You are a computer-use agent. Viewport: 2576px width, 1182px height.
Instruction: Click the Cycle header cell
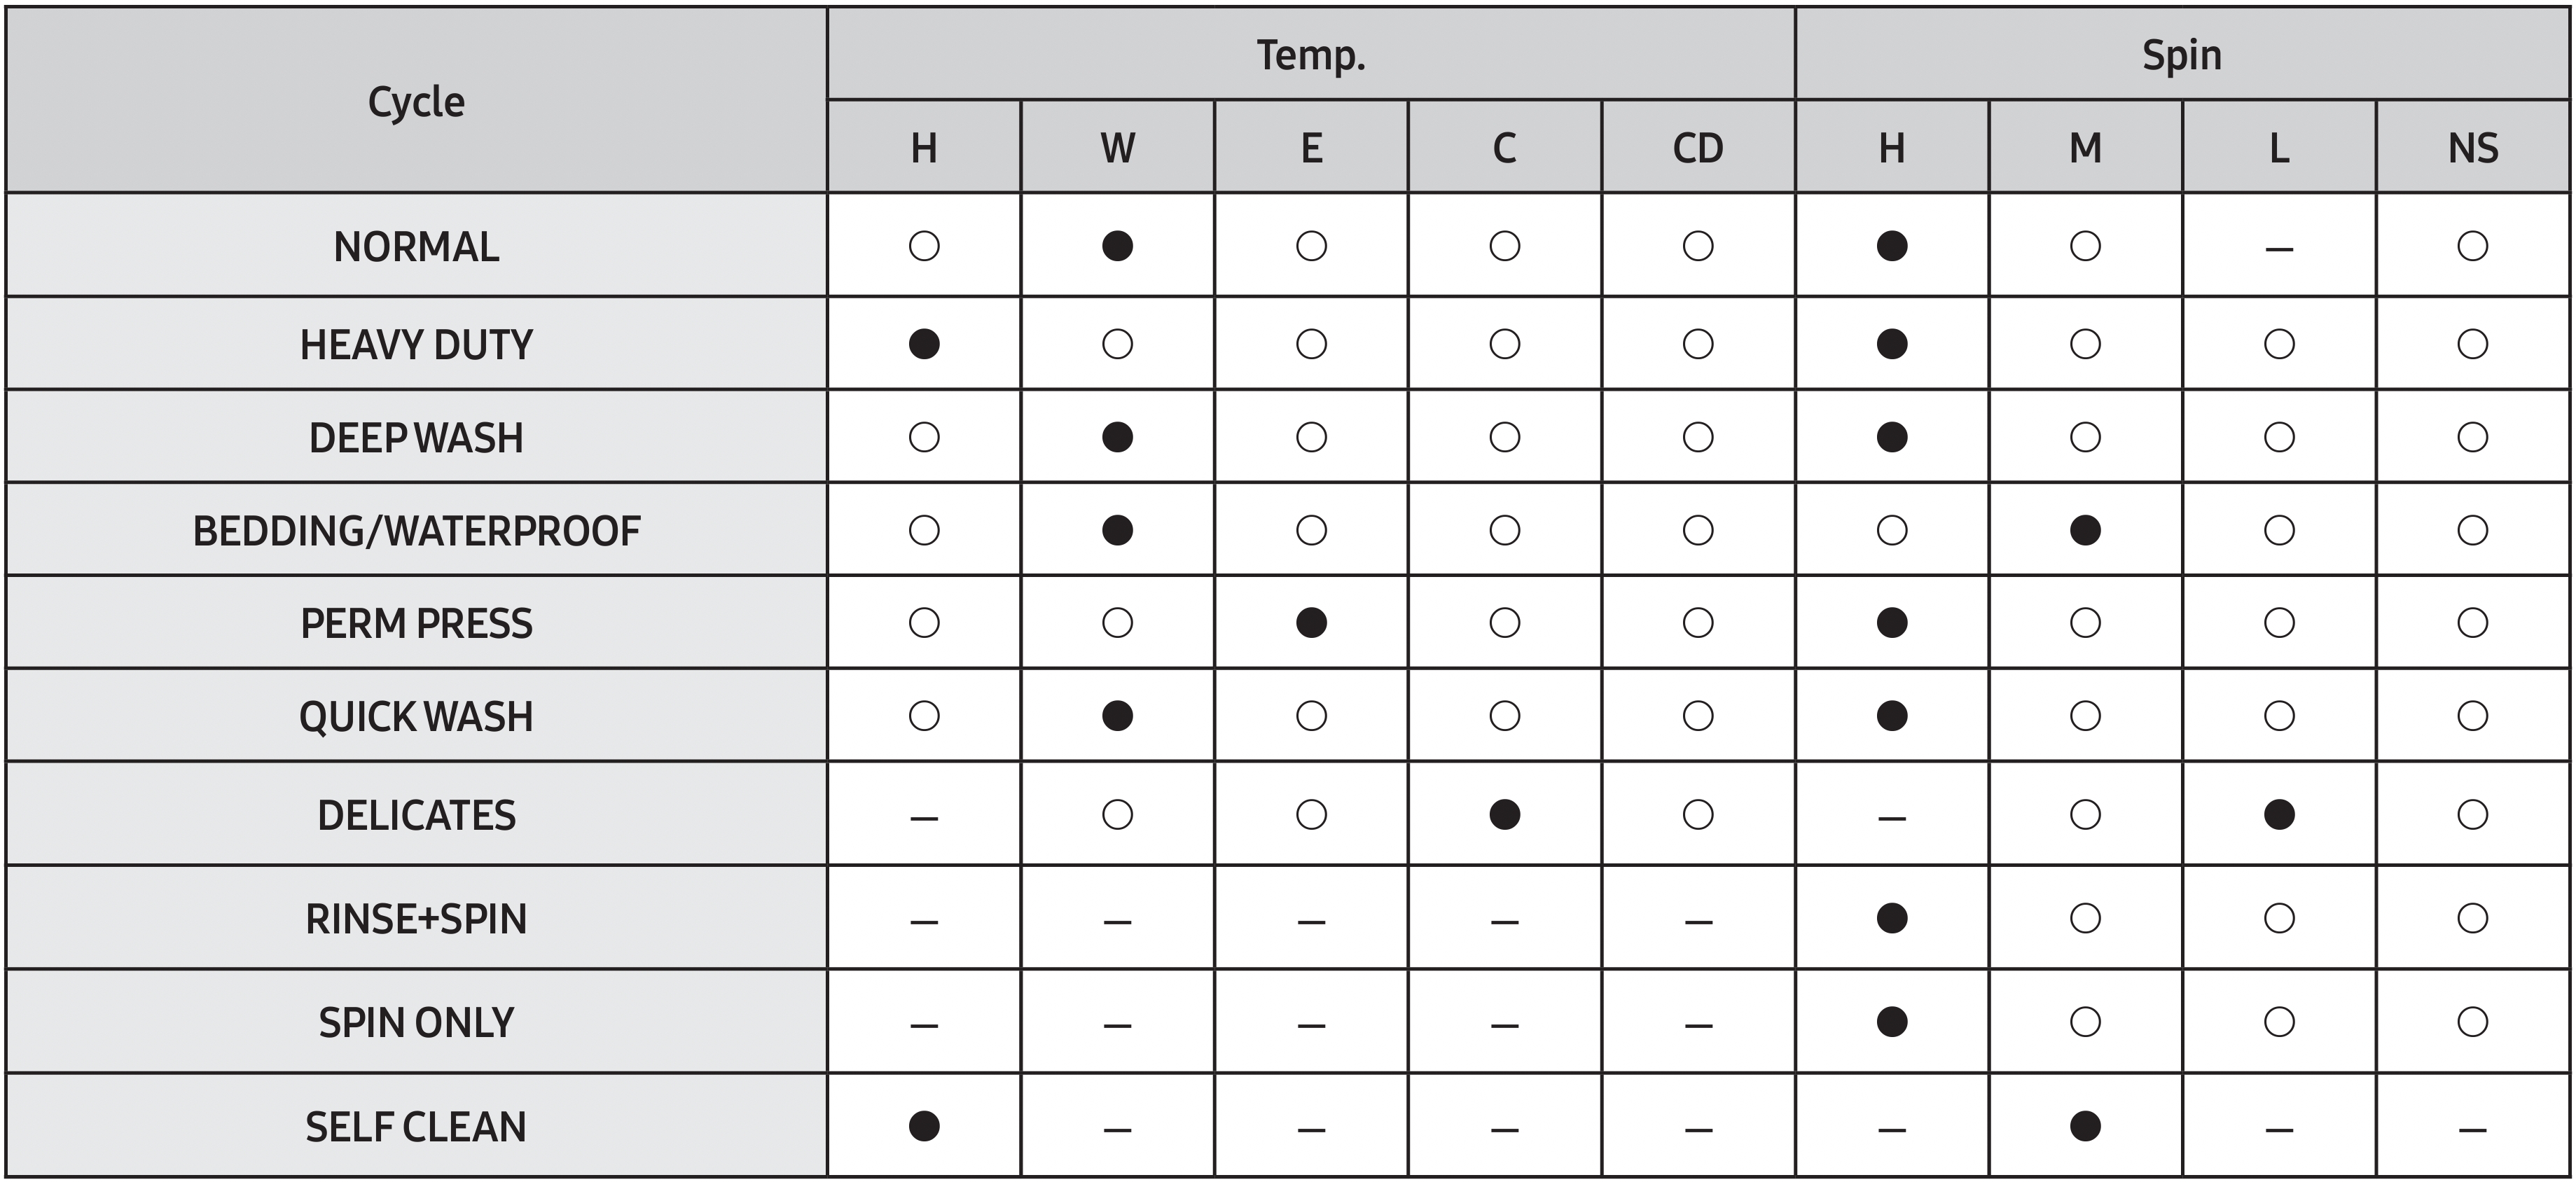[x=416, y=101]
